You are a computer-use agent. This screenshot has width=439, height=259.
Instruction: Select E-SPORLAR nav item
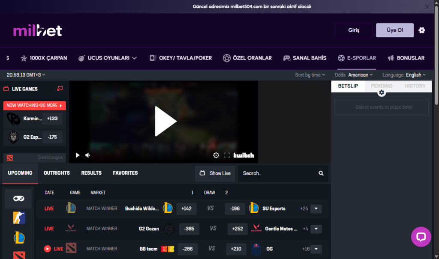357,58
